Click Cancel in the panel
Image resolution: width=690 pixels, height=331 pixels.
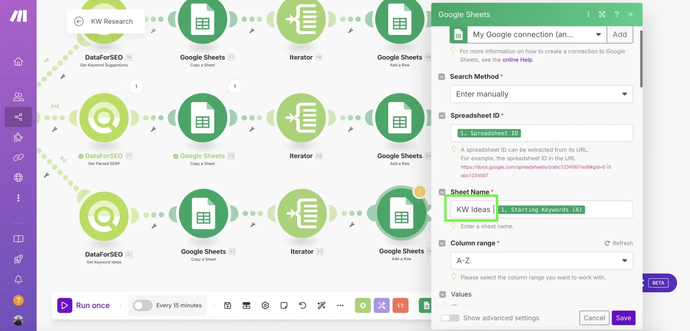594,318
